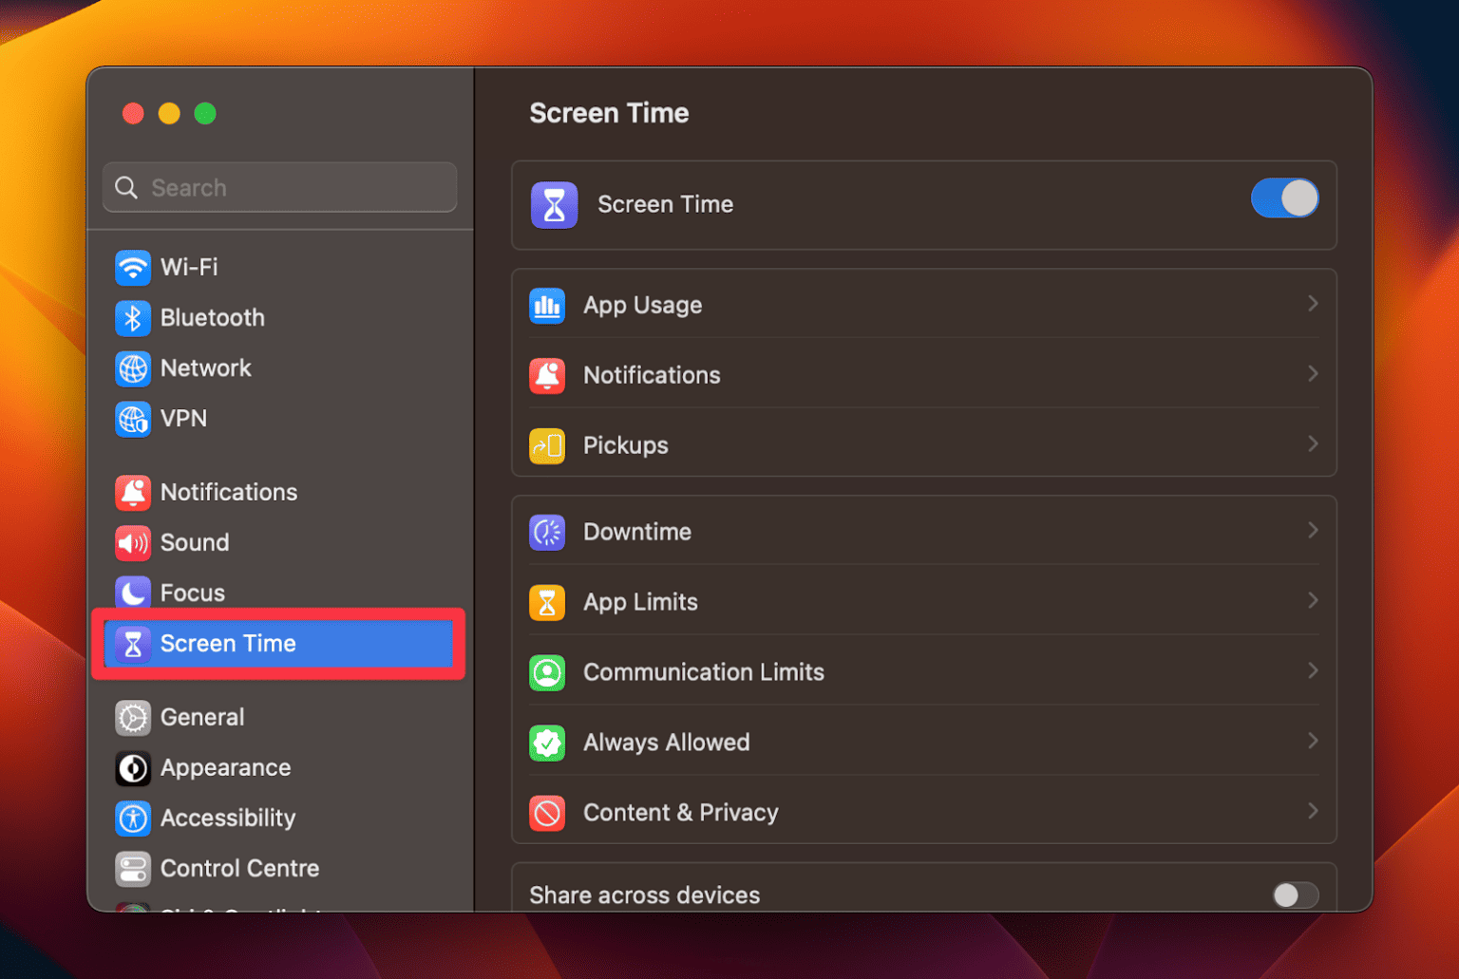Click inside the Search field
1459x979 pixels.
279,187
